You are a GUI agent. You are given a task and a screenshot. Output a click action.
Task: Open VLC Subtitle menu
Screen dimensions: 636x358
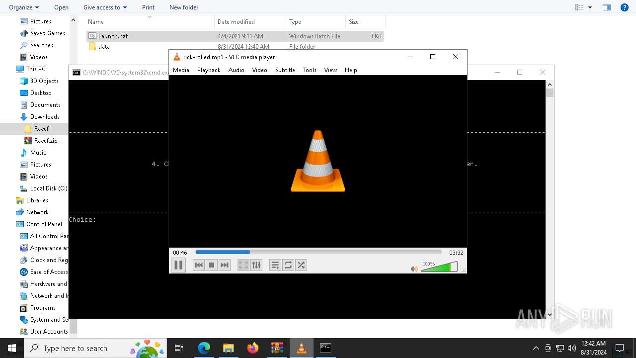(x=285, y=70)
